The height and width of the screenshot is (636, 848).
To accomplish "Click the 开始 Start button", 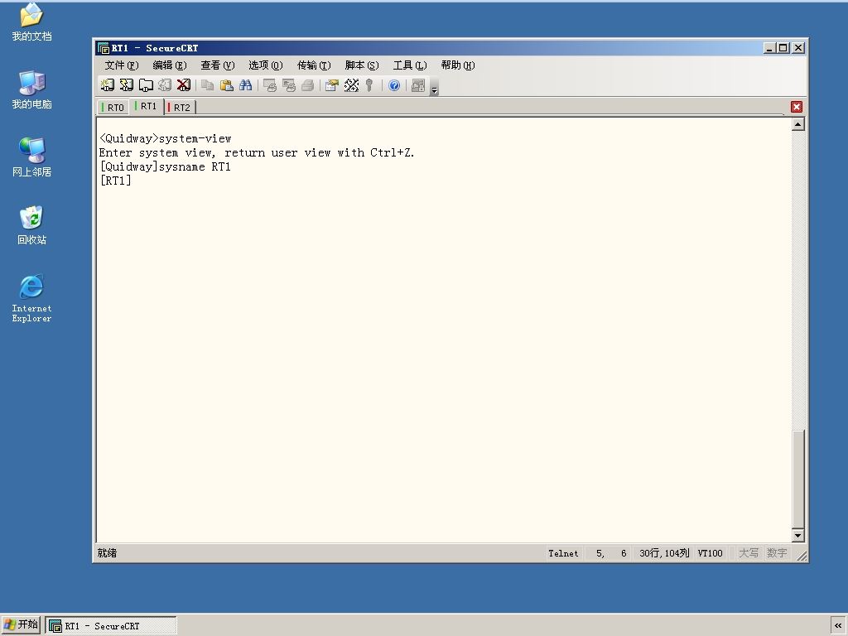I will pos(21,624).
